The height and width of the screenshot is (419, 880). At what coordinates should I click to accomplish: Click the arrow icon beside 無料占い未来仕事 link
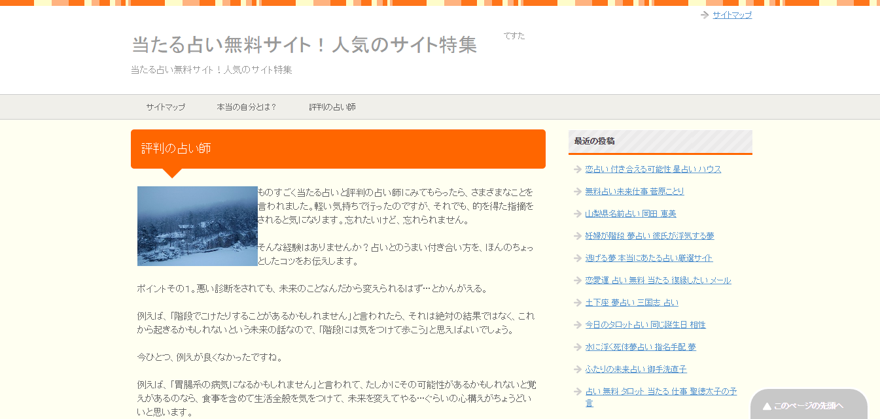click(x=577, y=192)
